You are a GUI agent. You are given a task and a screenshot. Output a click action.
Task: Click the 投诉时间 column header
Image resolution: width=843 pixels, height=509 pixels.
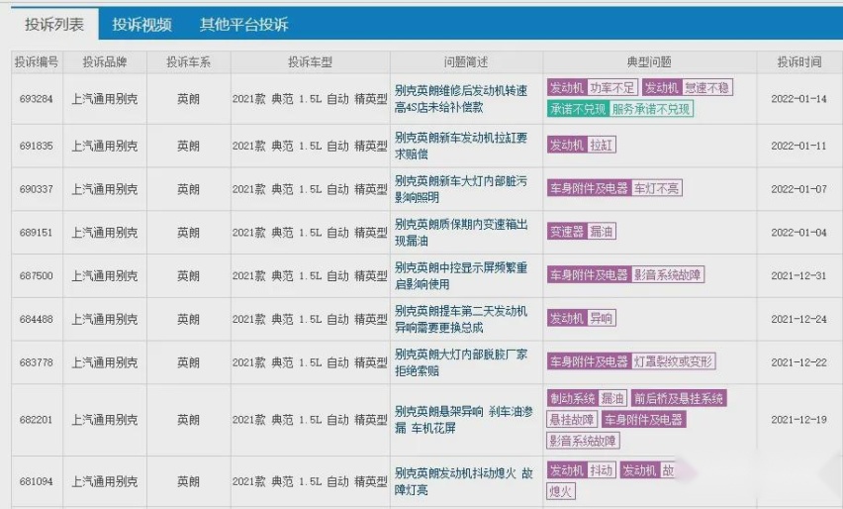[799, 61]
